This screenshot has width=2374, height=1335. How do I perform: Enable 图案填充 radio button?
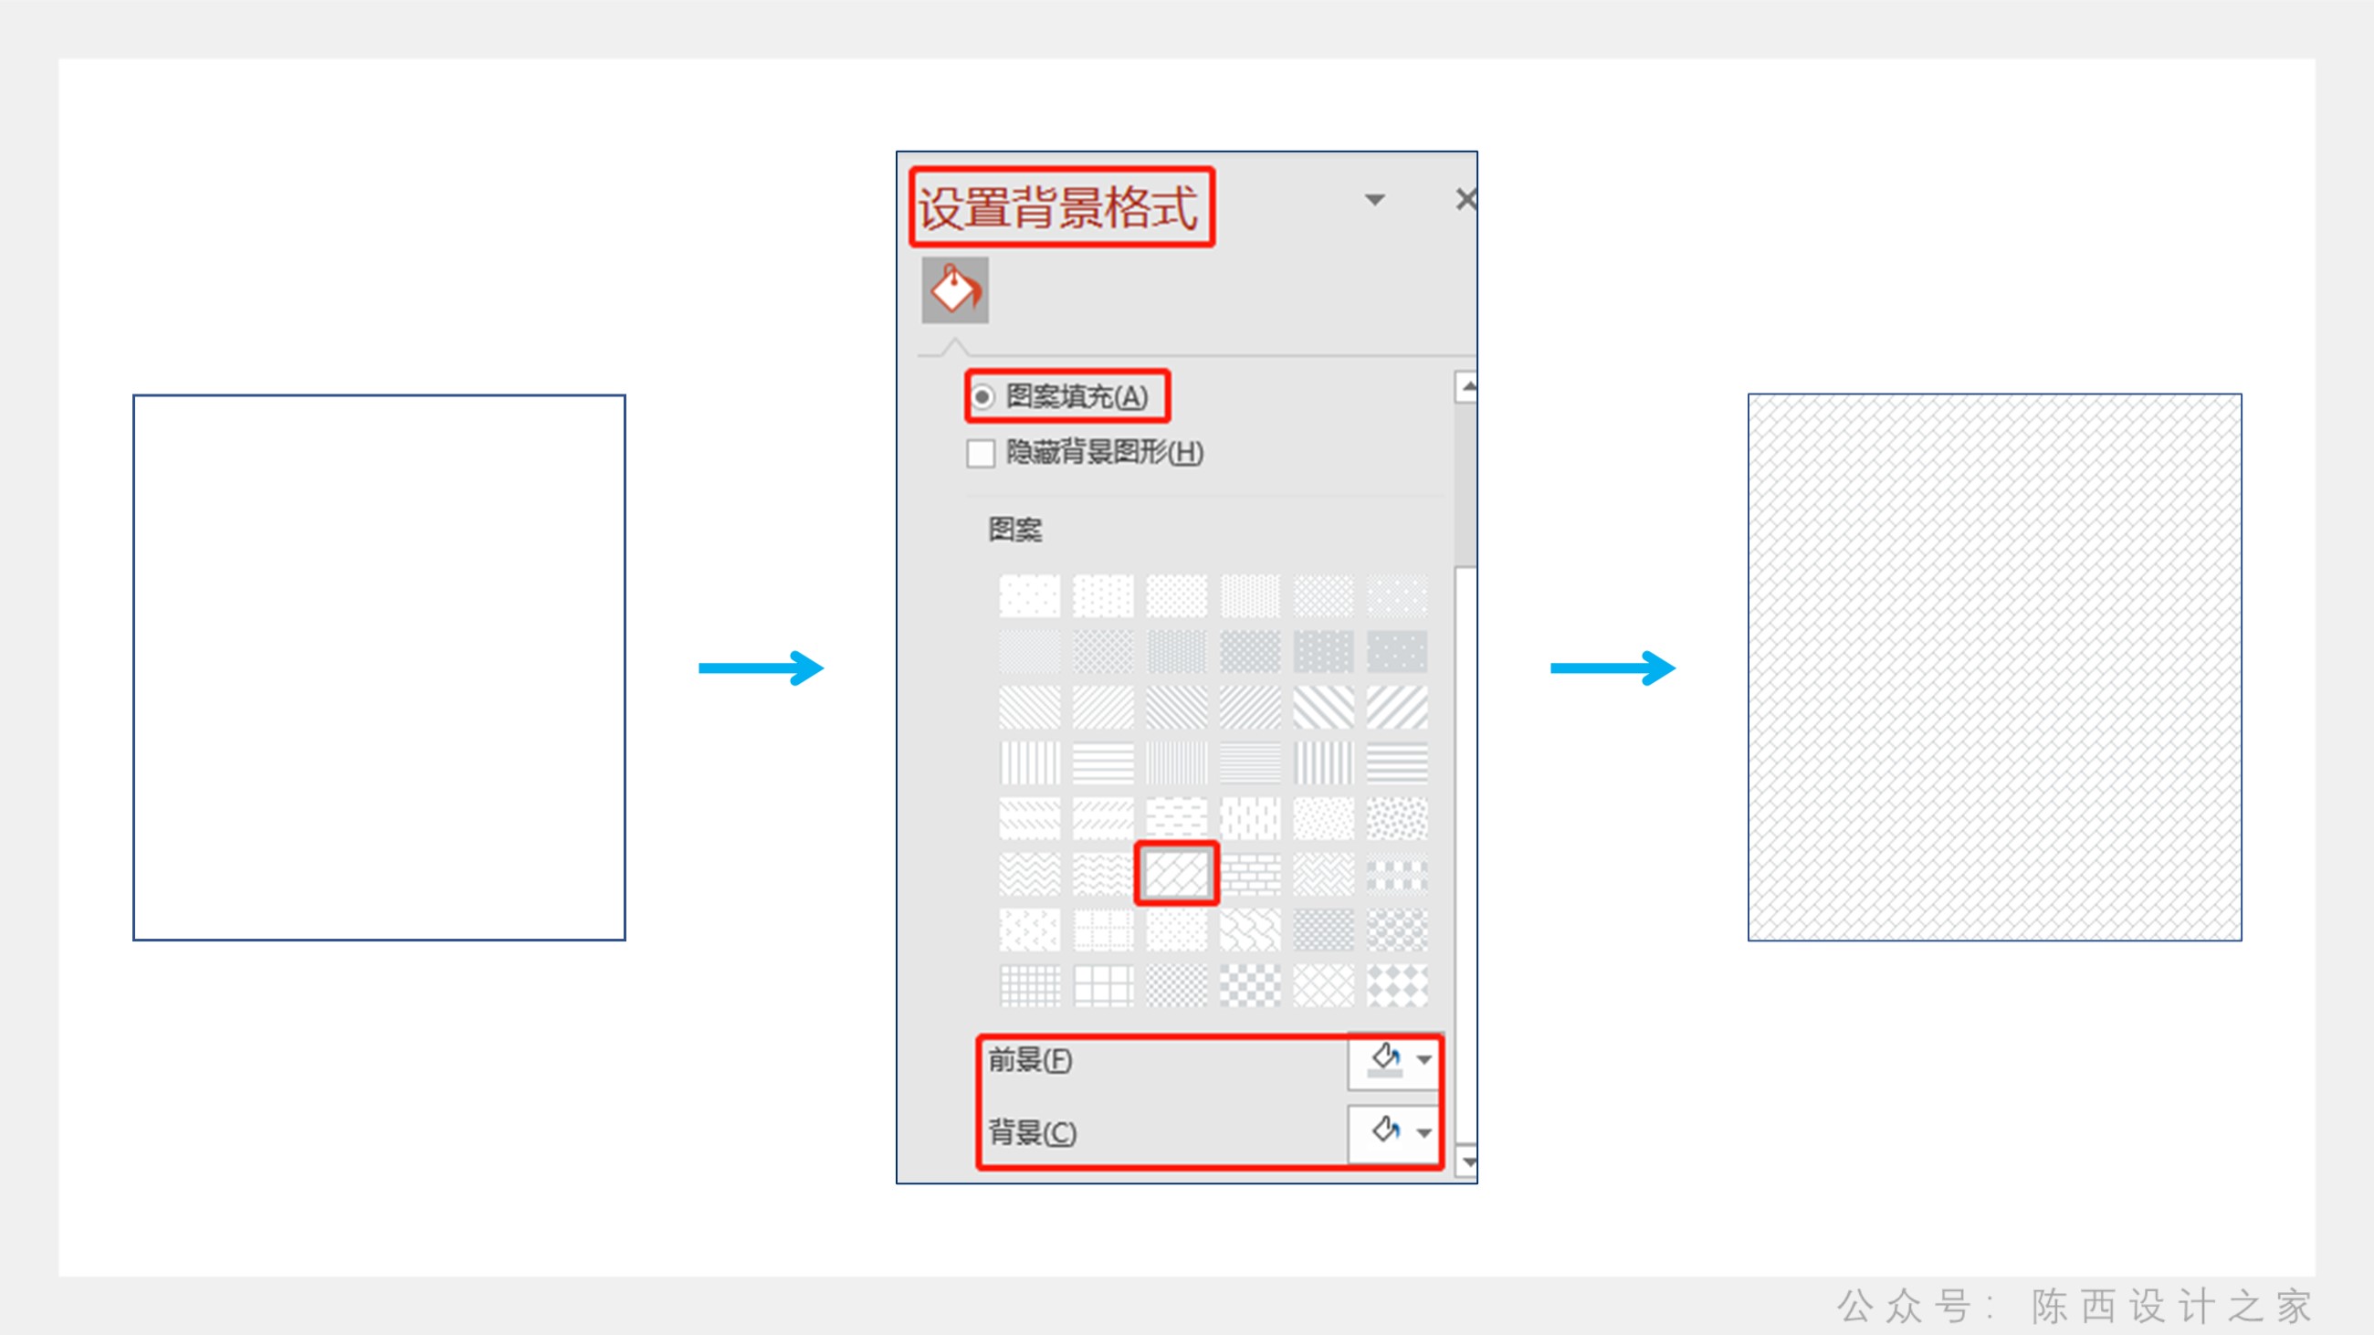point(982,394)
